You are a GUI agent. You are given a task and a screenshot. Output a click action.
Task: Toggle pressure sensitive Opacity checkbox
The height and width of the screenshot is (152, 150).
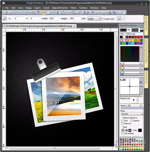(131, 121)
